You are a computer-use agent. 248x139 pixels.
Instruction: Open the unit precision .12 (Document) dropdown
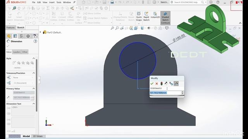click(x=24, y=83)
